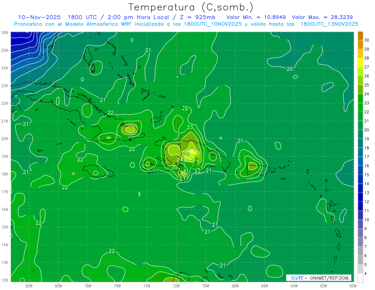Image resolution: width=375 pixels, height=290 pixels.
Task: Click the "62W" longitude axis label
Action: [323, 286]
